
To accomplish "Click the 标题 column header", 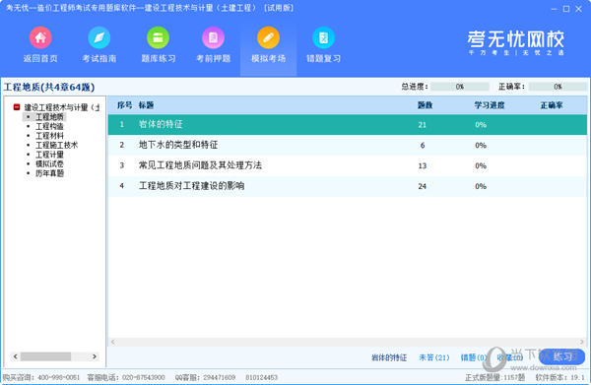I will coord(146,105).
